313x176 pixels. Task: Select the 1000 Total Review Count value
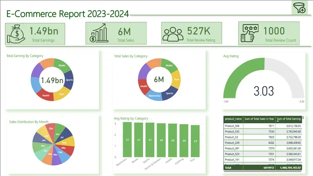(x=274, y=31)
